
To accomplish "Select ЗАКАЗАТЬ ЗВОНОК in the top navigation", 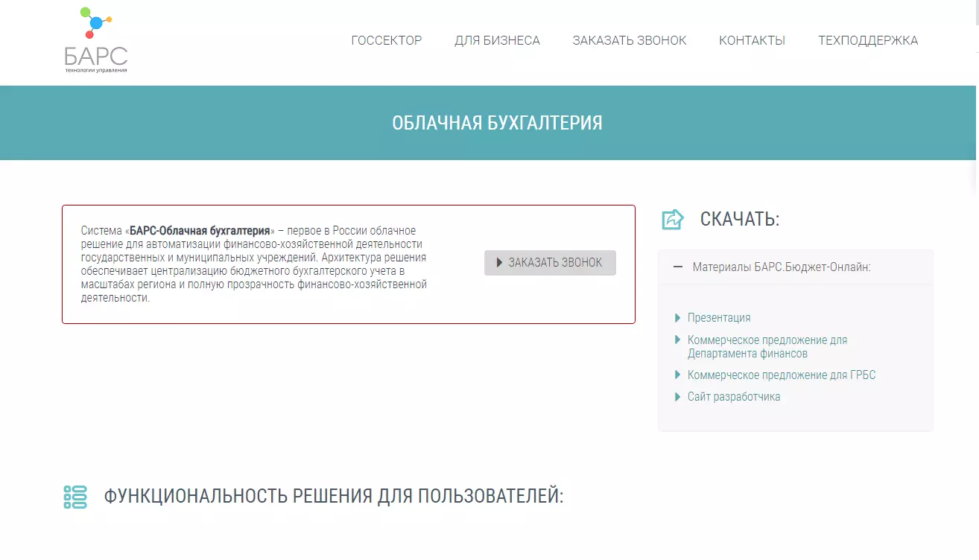I will (x=630, y=40).
